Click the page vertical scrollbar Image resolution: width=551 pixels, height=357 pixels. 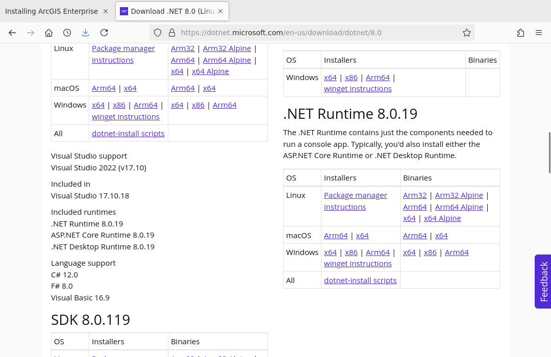tap(549, 153)
